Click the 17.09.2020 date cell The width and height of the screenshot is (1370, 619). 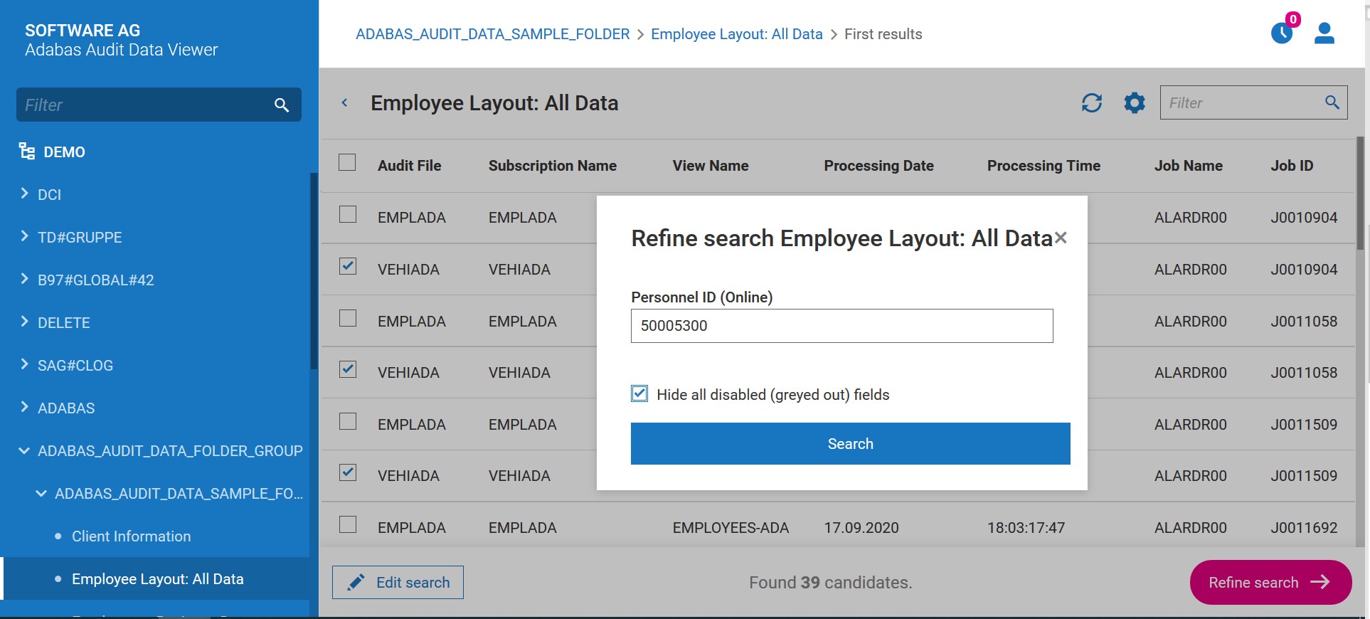click(x=861, y=528)
